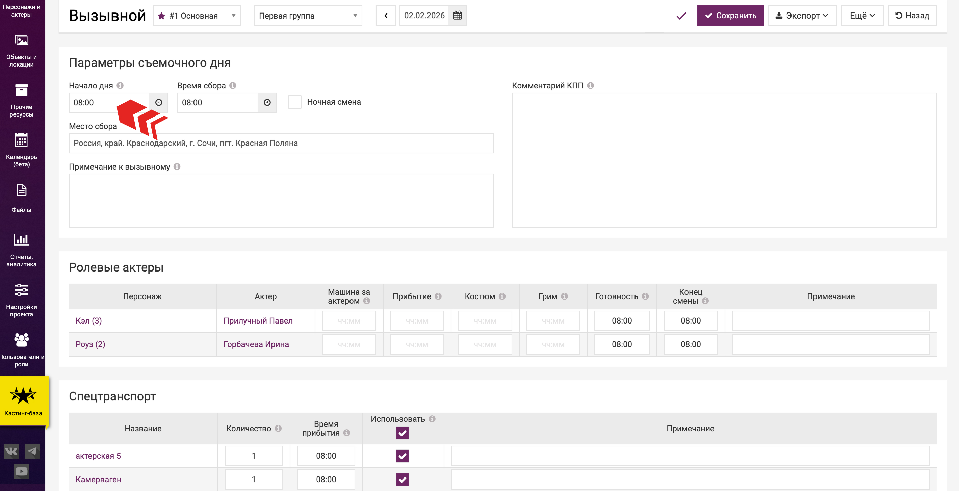
Task: Expand the Экспорт dropdown menu
Action: point(802,16)
